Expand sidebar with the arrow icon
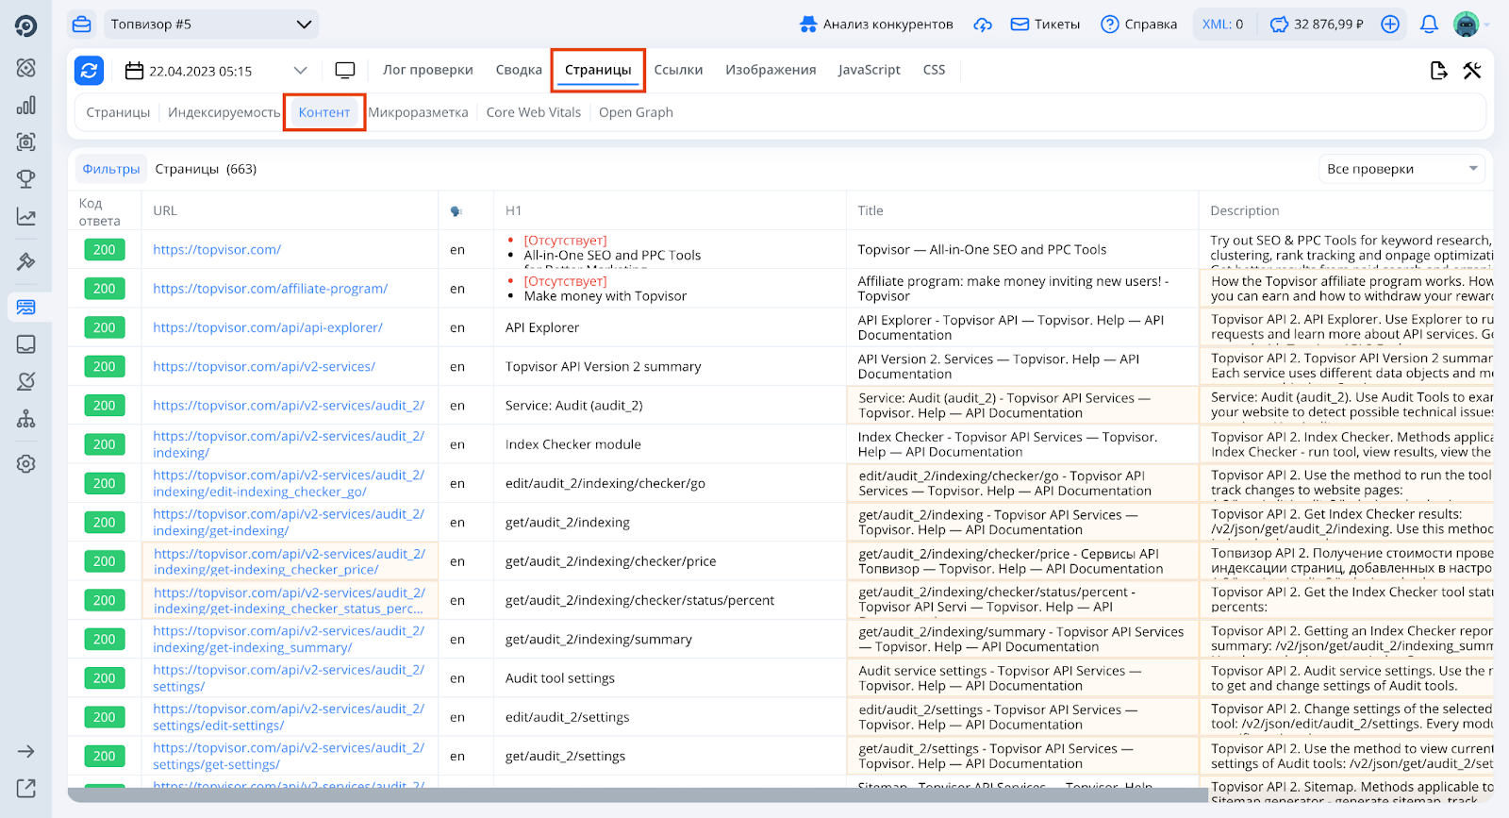The image size is (1509, 818). coord(26,751)
